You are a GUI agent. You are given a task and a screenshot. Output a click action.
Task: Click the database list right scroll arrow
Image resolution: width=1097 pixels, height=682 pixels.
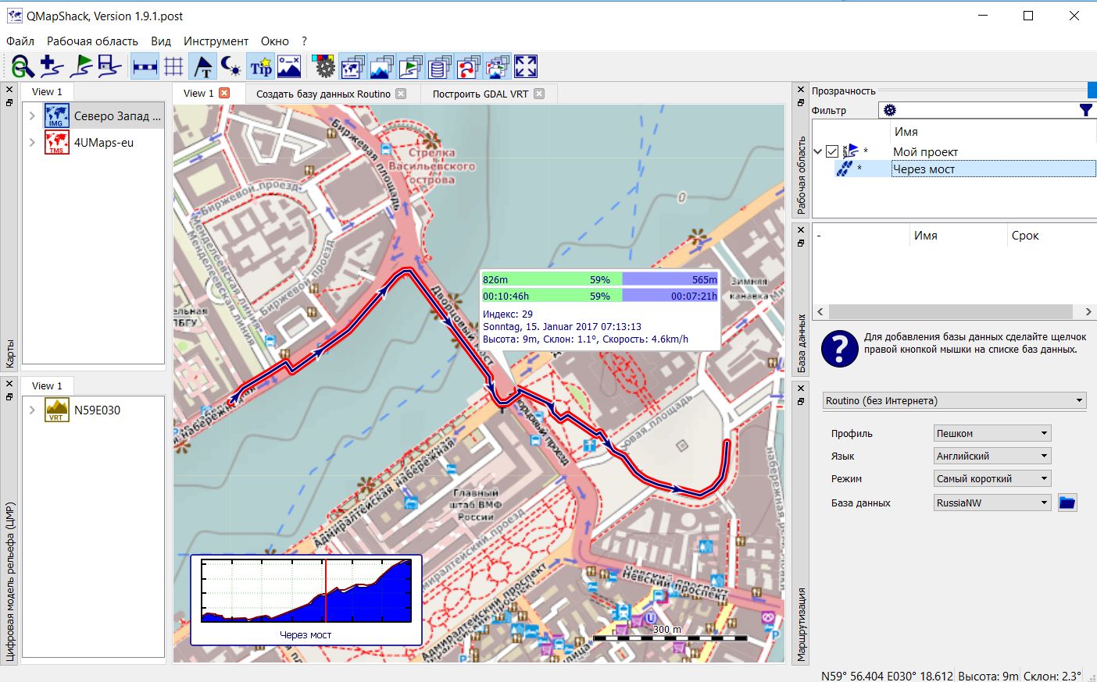tap(1088, 311)
